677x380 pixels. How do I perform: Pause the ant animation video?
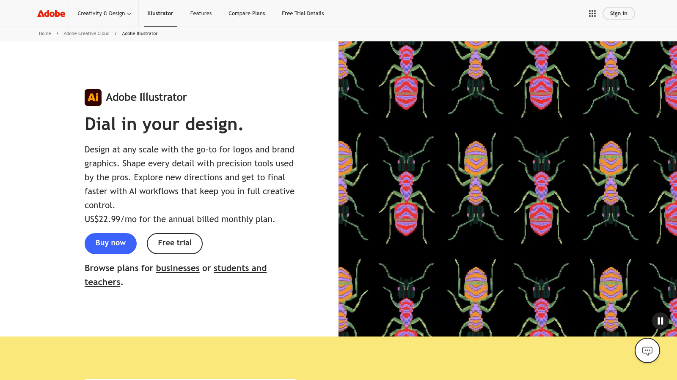[x=660, y=321]
